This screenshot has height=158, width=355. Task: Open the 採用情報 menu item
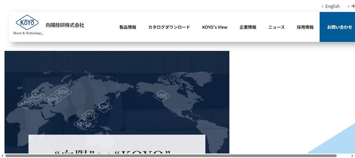click(x=305, y=27)
